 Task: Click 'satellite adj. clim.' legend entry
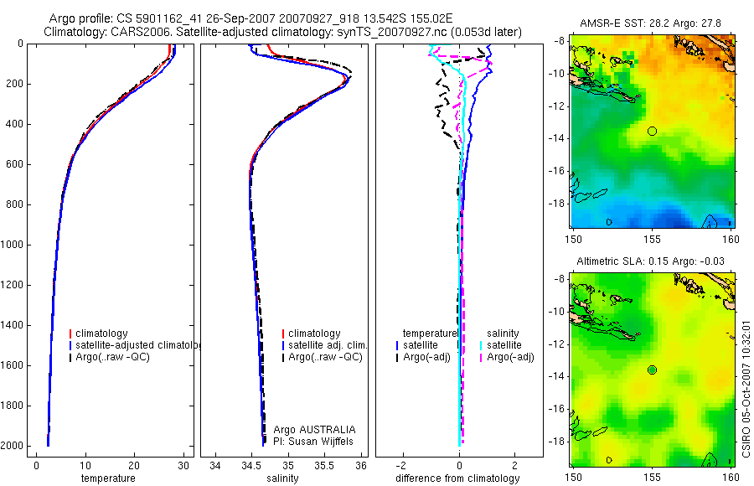328,345
